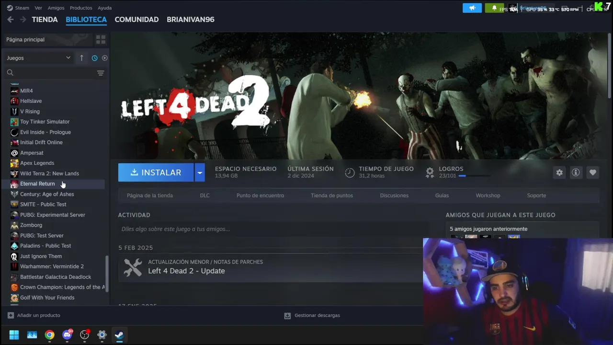
Task: Open the Productos menu
Action: [81, 8]
